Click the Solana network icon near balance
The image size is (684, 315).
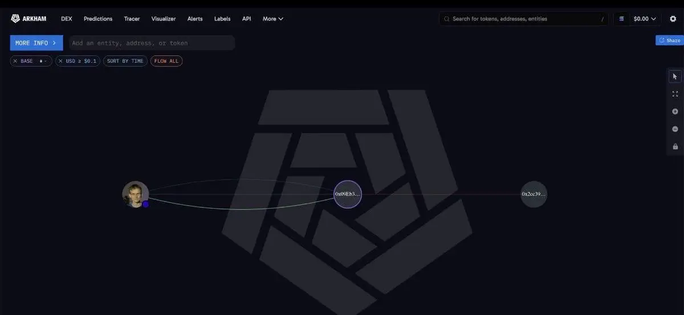tap(621, 19)
